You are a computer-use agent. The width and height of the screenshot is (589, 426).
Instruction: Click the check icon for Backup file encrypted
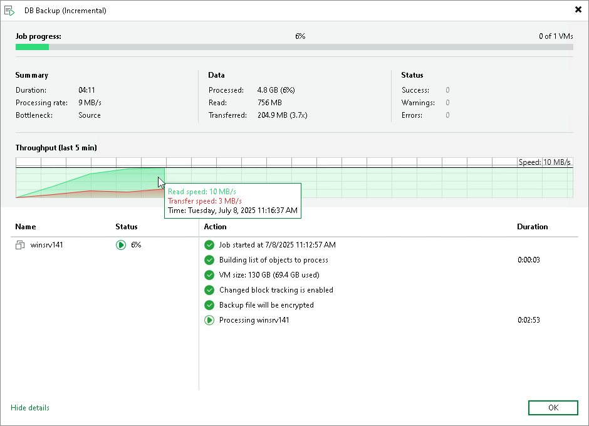(209, 305)
